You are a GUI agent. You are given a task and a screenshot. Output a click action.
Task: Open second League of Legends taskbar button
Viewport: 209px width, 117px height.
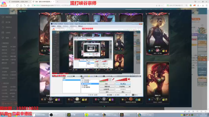point(145,115)
